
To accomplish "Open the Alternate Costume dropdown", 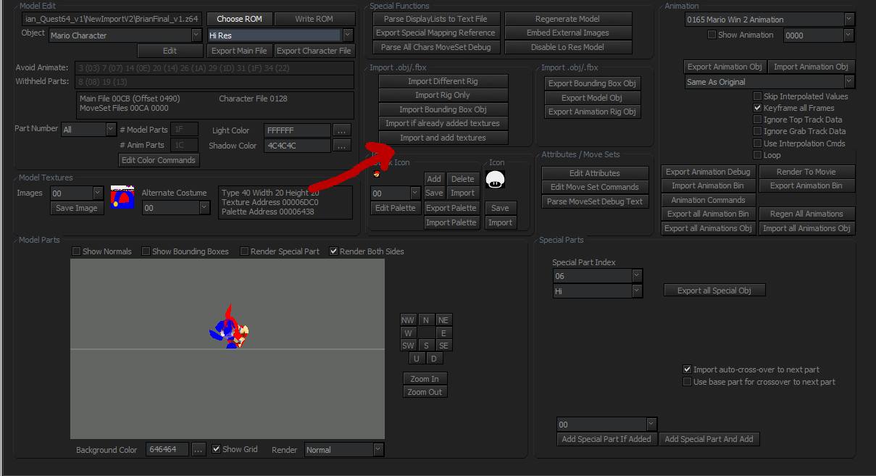I will click(x=176, y=208).
